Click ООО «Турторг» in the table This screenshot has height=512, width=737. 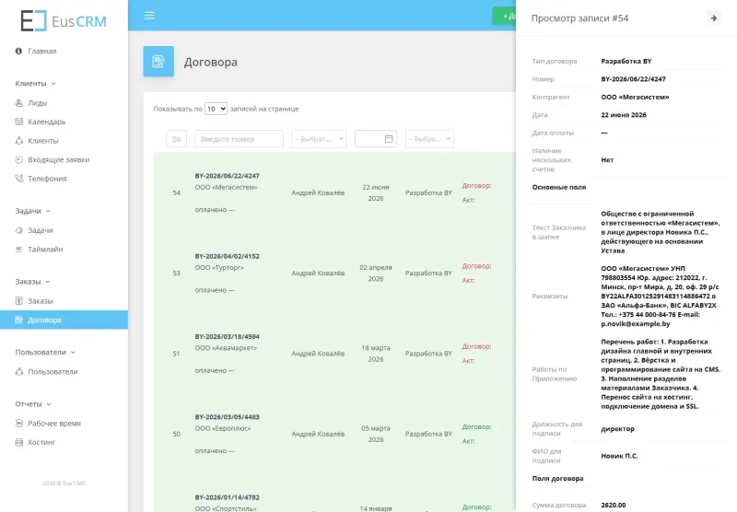coord(219,268)
